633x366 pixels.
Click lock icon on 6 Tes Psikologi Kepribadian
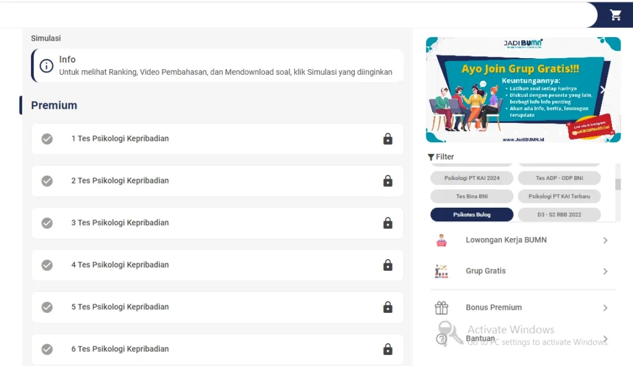click(388, 349)
